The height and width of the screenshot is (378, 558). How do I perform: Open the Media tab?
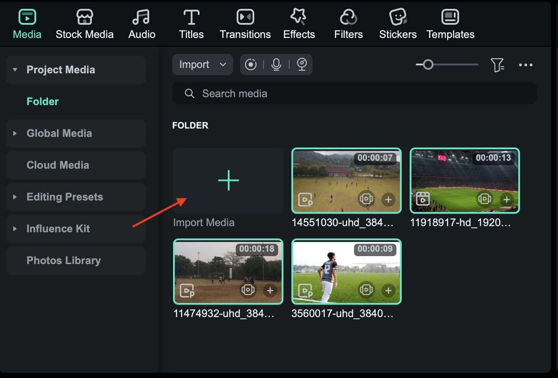(x=27, y=25)
